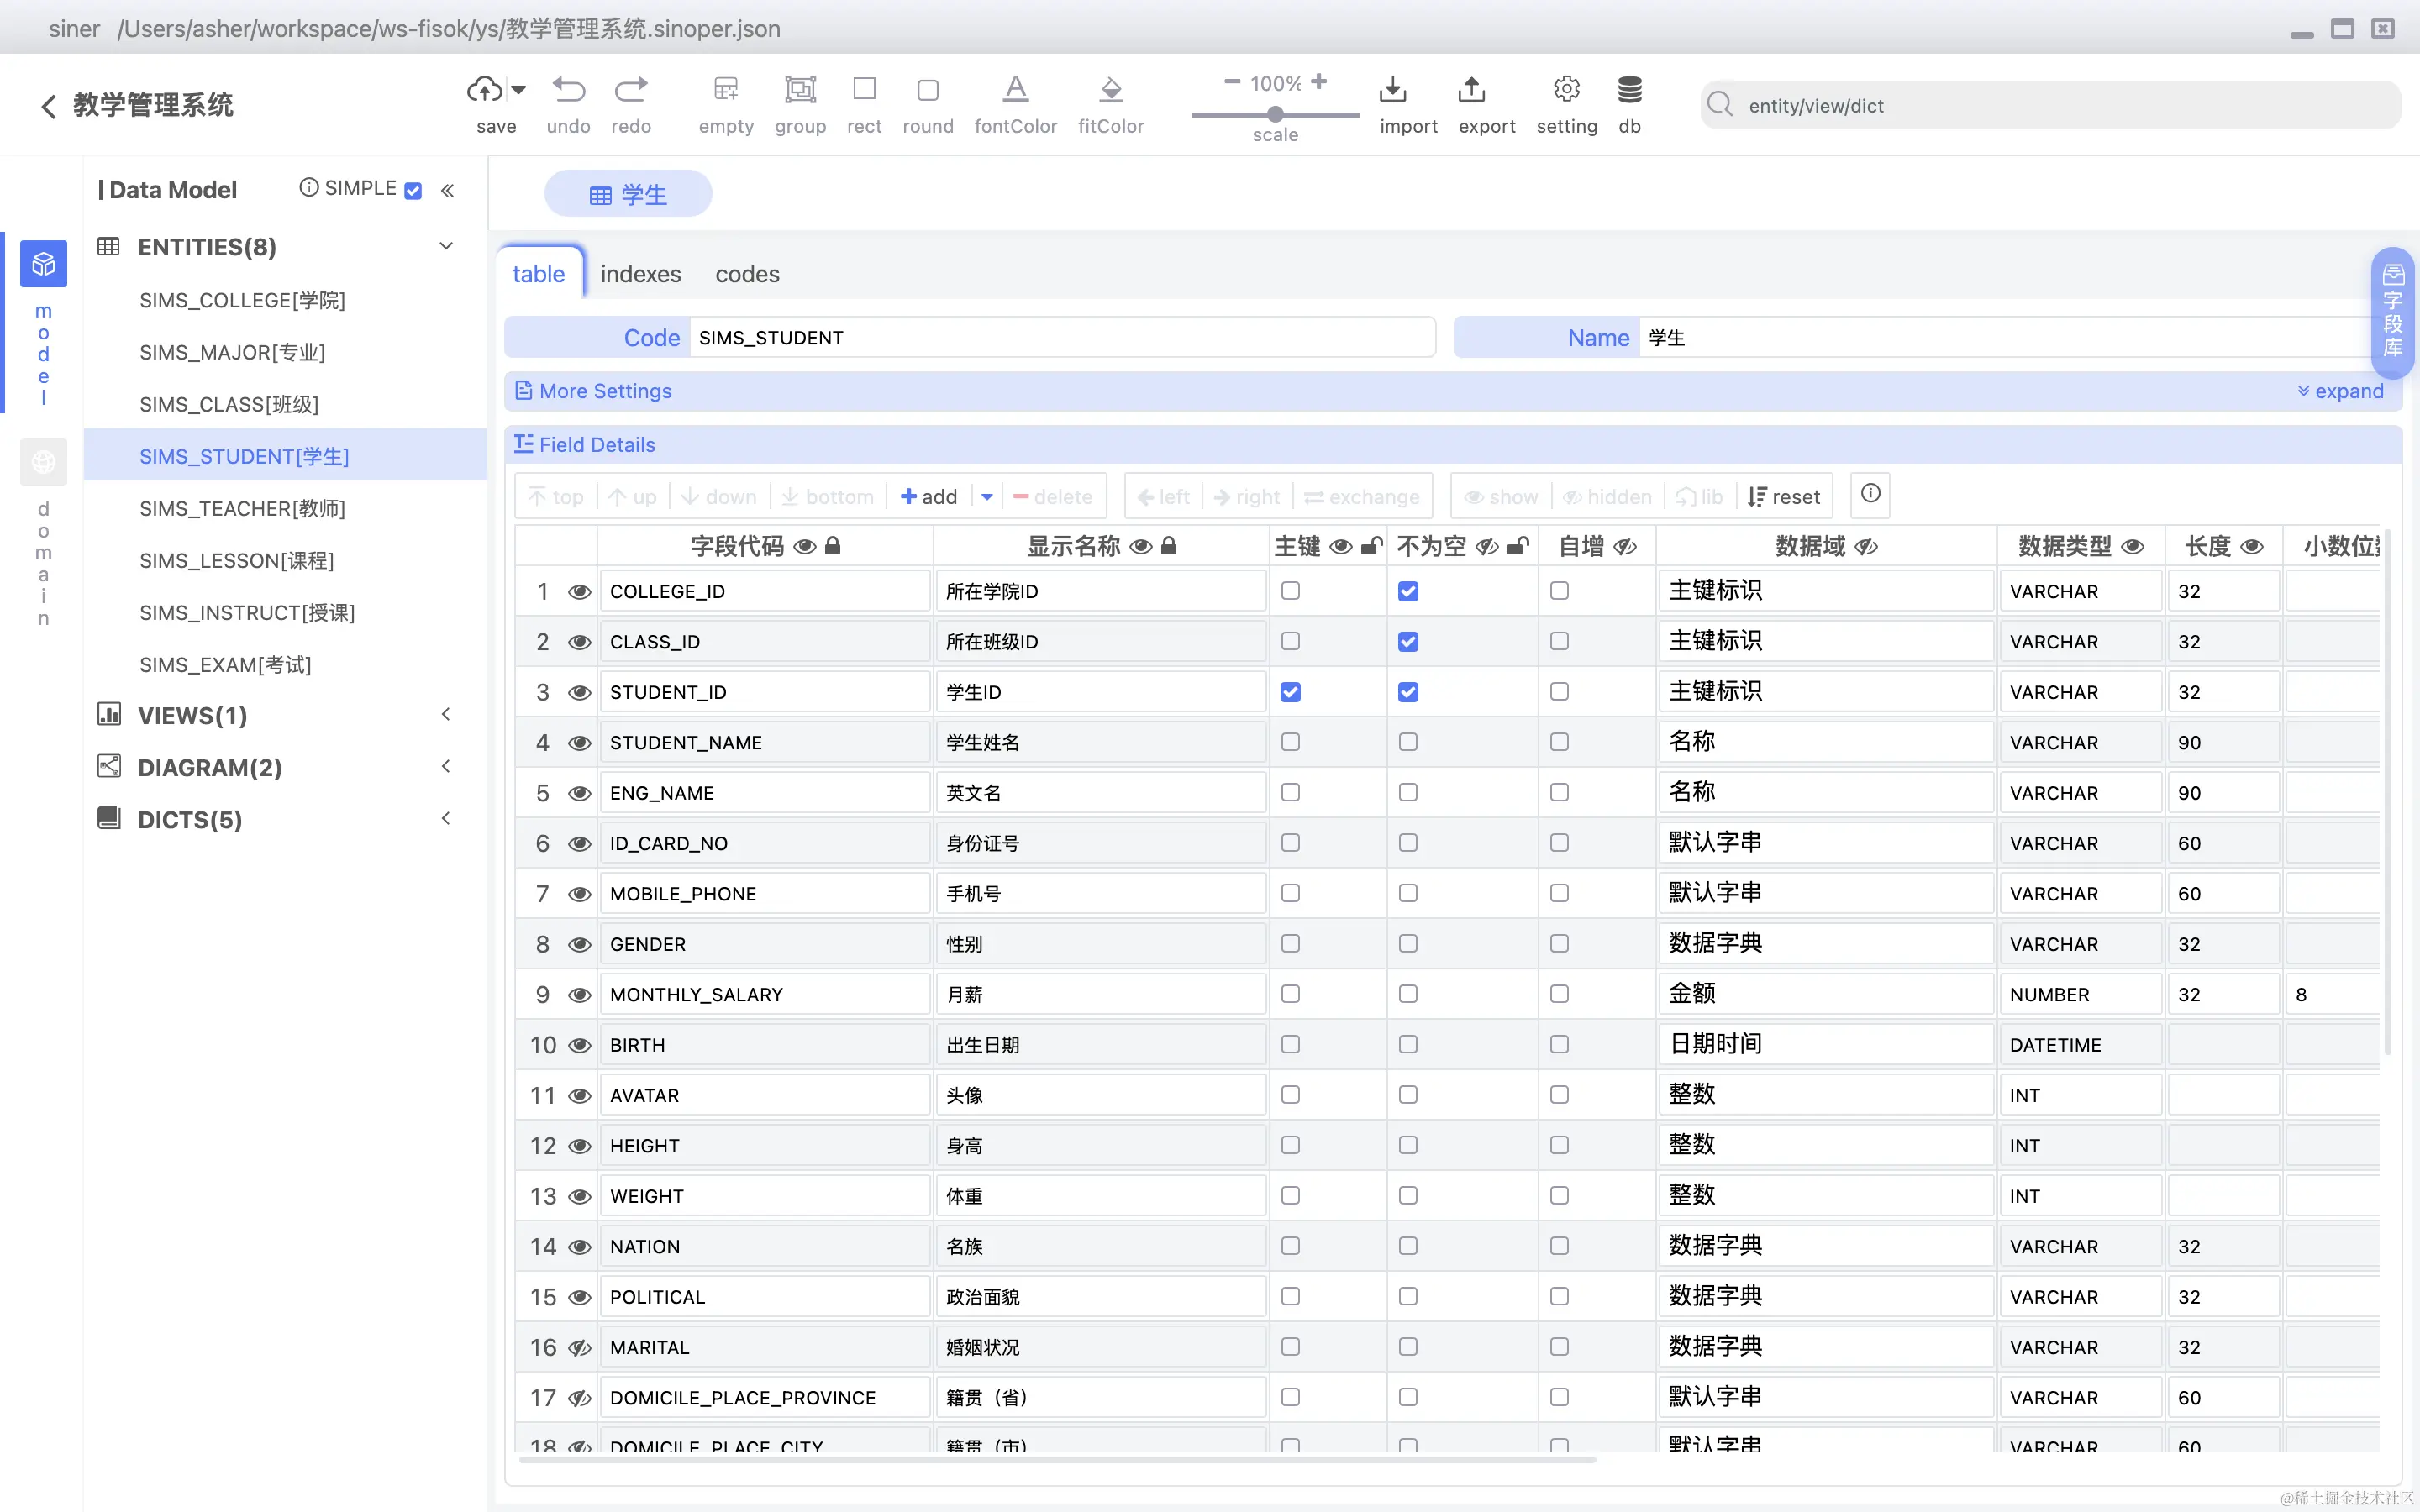Check primary key for COLLEGE_ID row
This screenshot has height=1512, width=2420.
[x=1290, y=591]
